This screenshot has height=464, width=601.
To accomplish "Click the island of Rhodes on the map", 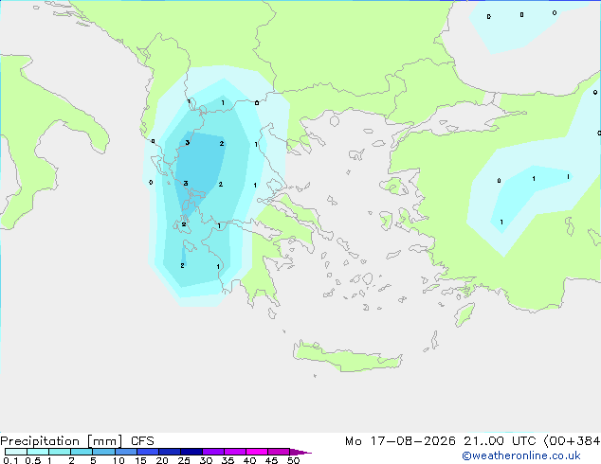I will click(x=464, y=314).
